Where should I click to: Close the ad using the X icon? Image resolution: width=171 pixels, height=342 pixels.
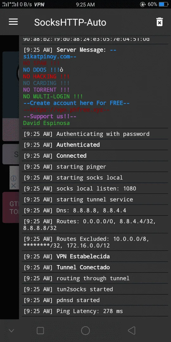tap(14, 186)
